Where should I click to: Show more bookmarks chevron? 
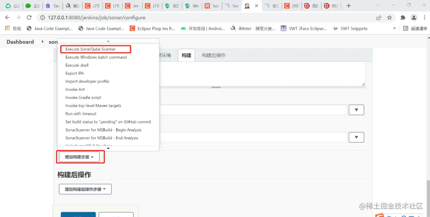coord(394,28)
